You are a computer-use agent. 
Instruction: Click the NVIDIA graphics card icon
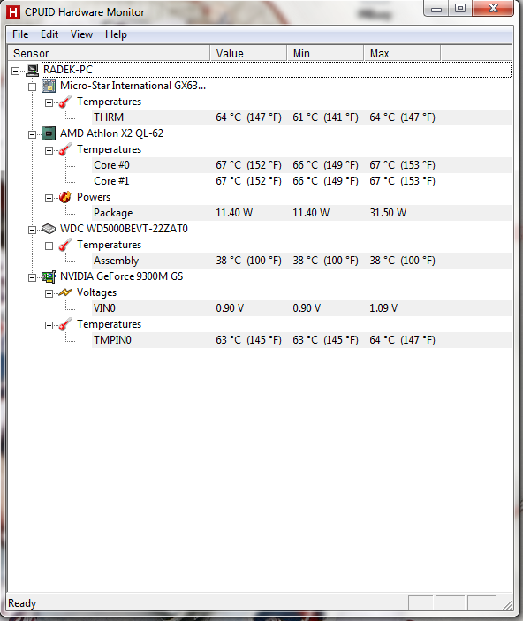pyautogui.click(x=49, y=276)
